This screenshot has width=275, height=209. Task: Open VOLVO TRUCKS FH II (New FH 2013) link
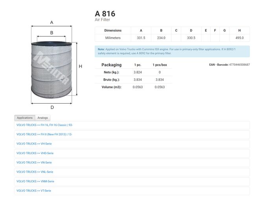44,134
